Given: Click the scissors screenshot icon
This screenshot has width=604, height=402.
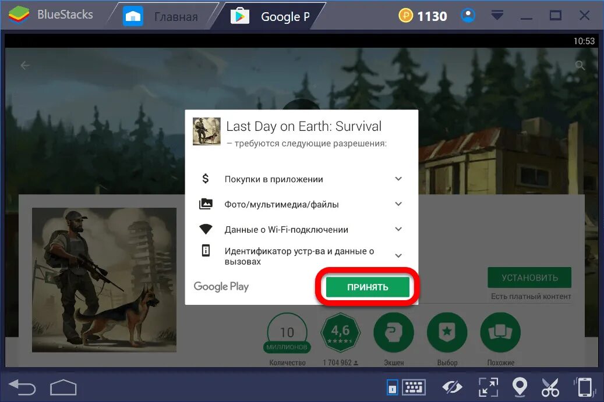Looking at the screenshot, I should tap(550, 387).
